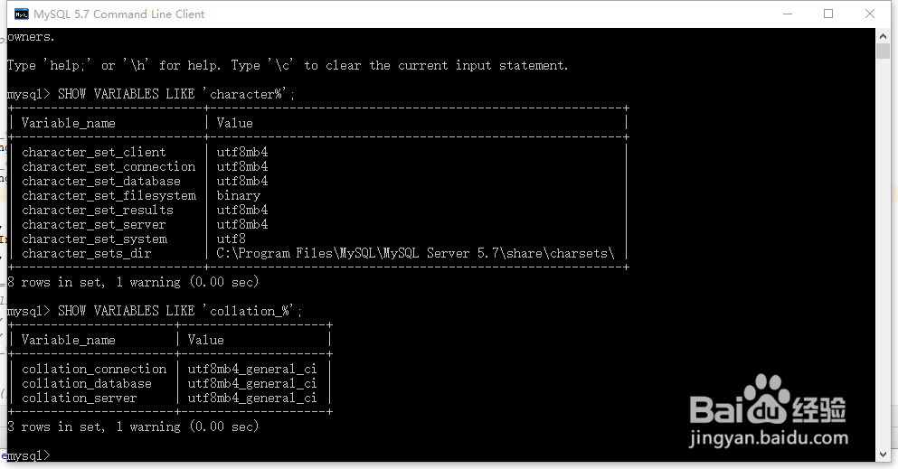Click the MySQL app icon in title bar
898x469 pixels.
coord(21,14)
